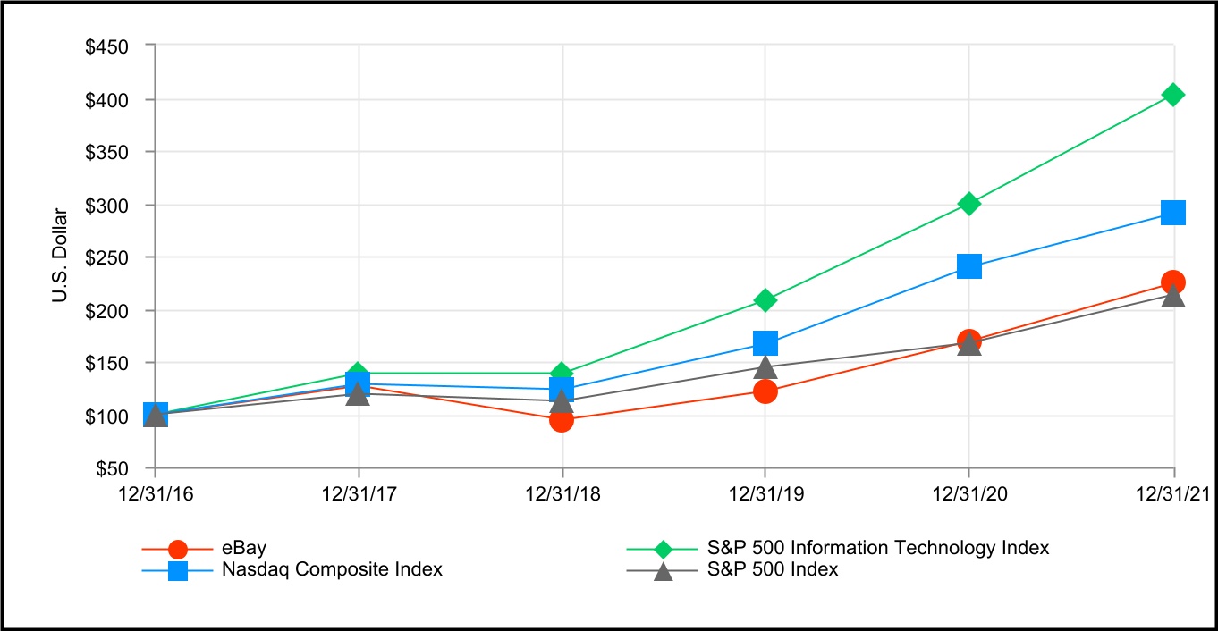
Task: Click the eBay red circle legend icon
Action: click(x=178, y=549)
